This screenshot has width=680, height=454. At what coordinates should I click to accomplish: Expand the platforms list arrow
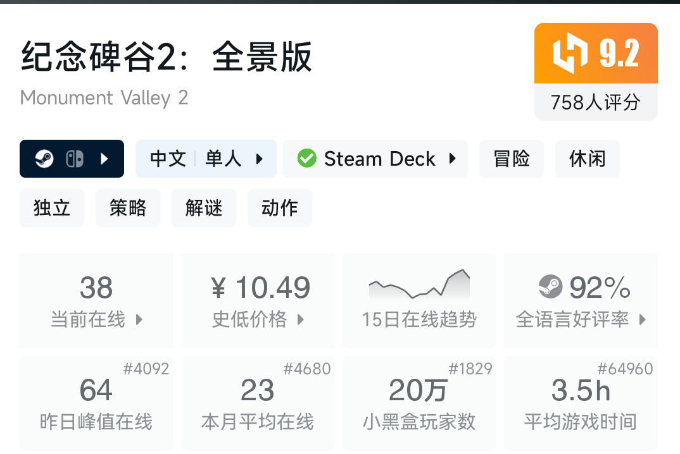105,159
